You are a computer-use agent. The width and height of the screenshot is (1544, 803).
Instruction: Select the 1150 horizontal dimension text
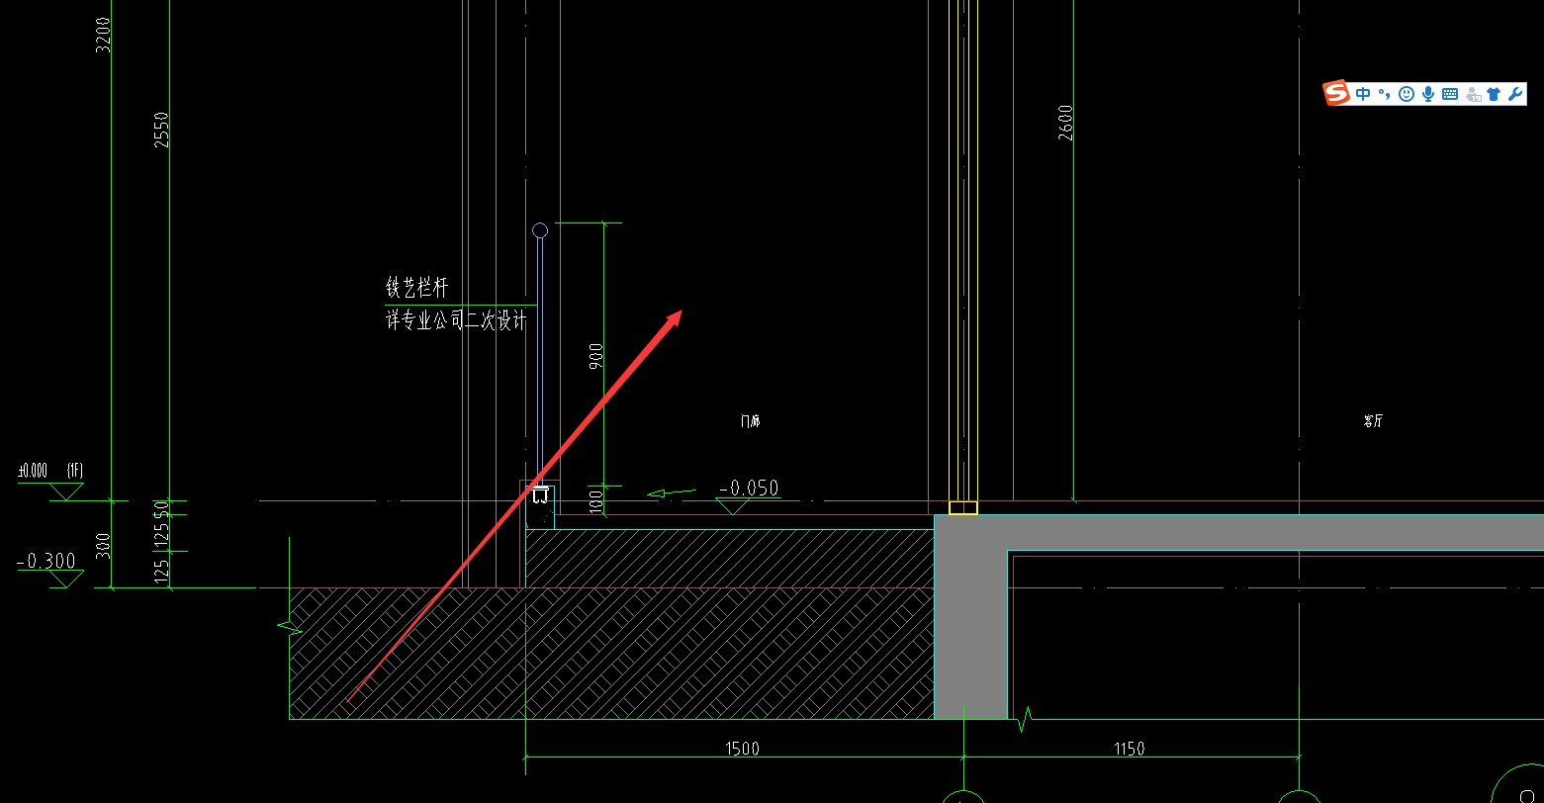coord(1129,749)
